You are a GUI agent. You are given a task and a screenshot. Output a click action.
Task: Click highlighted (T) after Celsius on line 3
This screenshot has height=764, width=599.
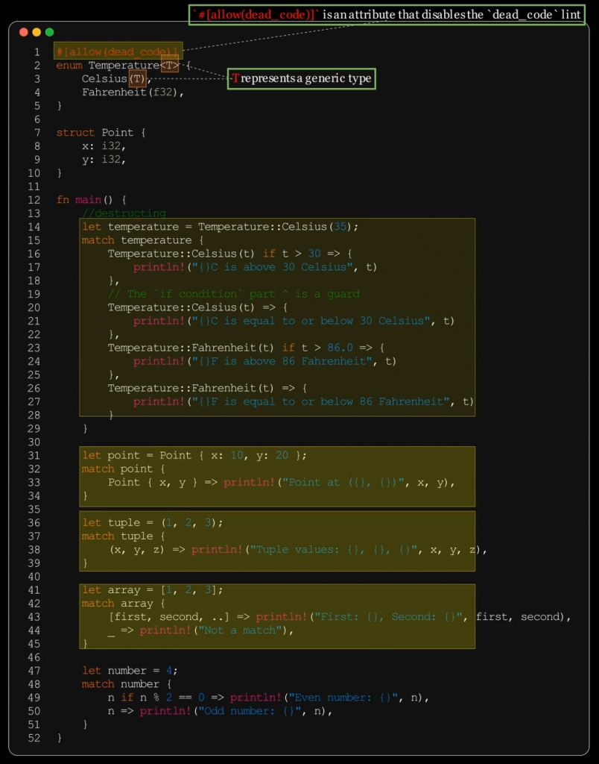coord(137,78)
